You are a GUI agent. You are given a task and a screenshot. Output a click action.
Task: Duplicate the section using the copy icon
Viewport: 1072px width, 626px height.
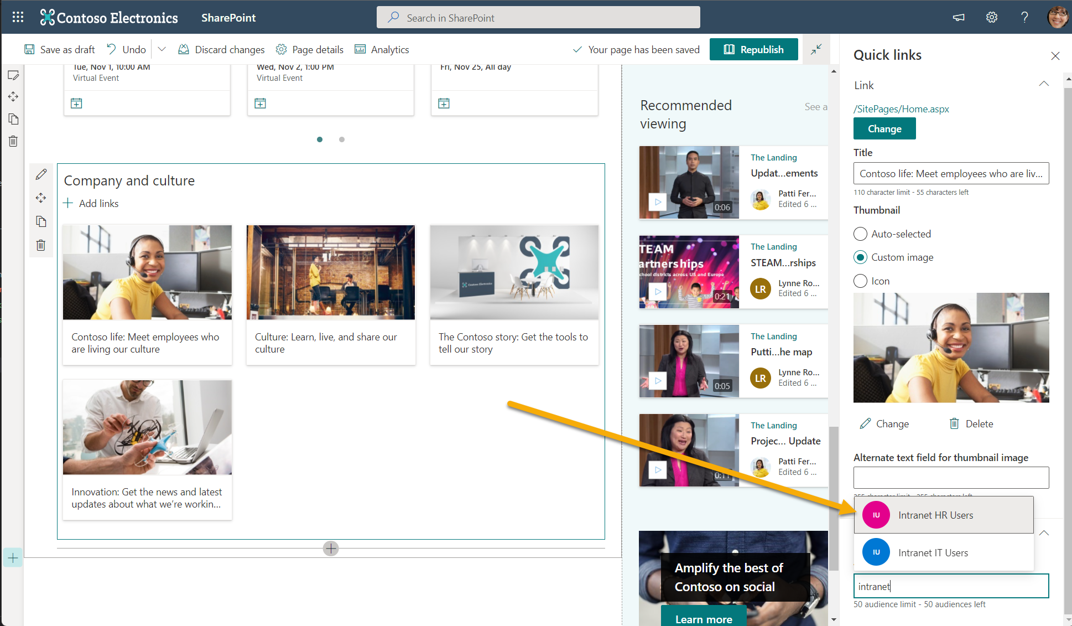pos(13,119)
